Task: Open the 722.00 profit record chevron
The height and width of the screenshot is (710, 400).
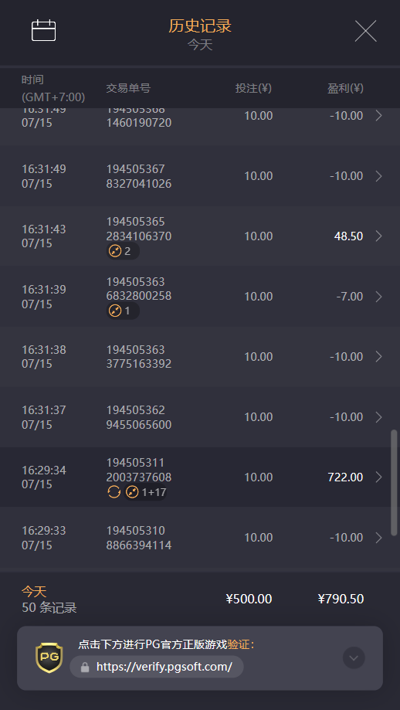Action: (378, 477)
